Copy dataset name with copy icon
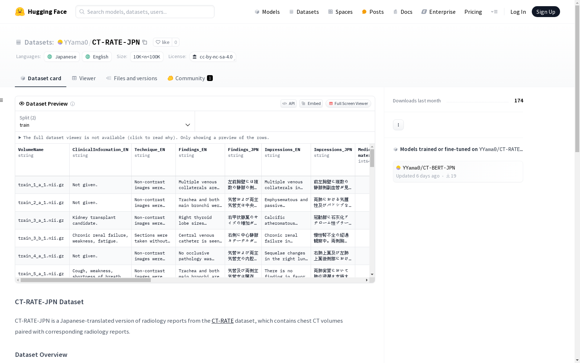 (145, 42)
